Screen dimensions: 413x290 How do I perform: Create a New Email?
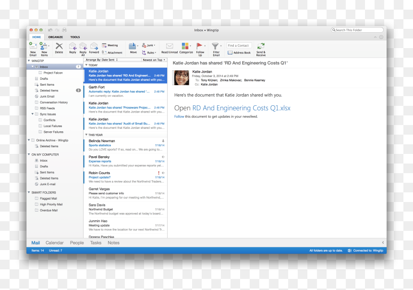click(x=33, y=49)
